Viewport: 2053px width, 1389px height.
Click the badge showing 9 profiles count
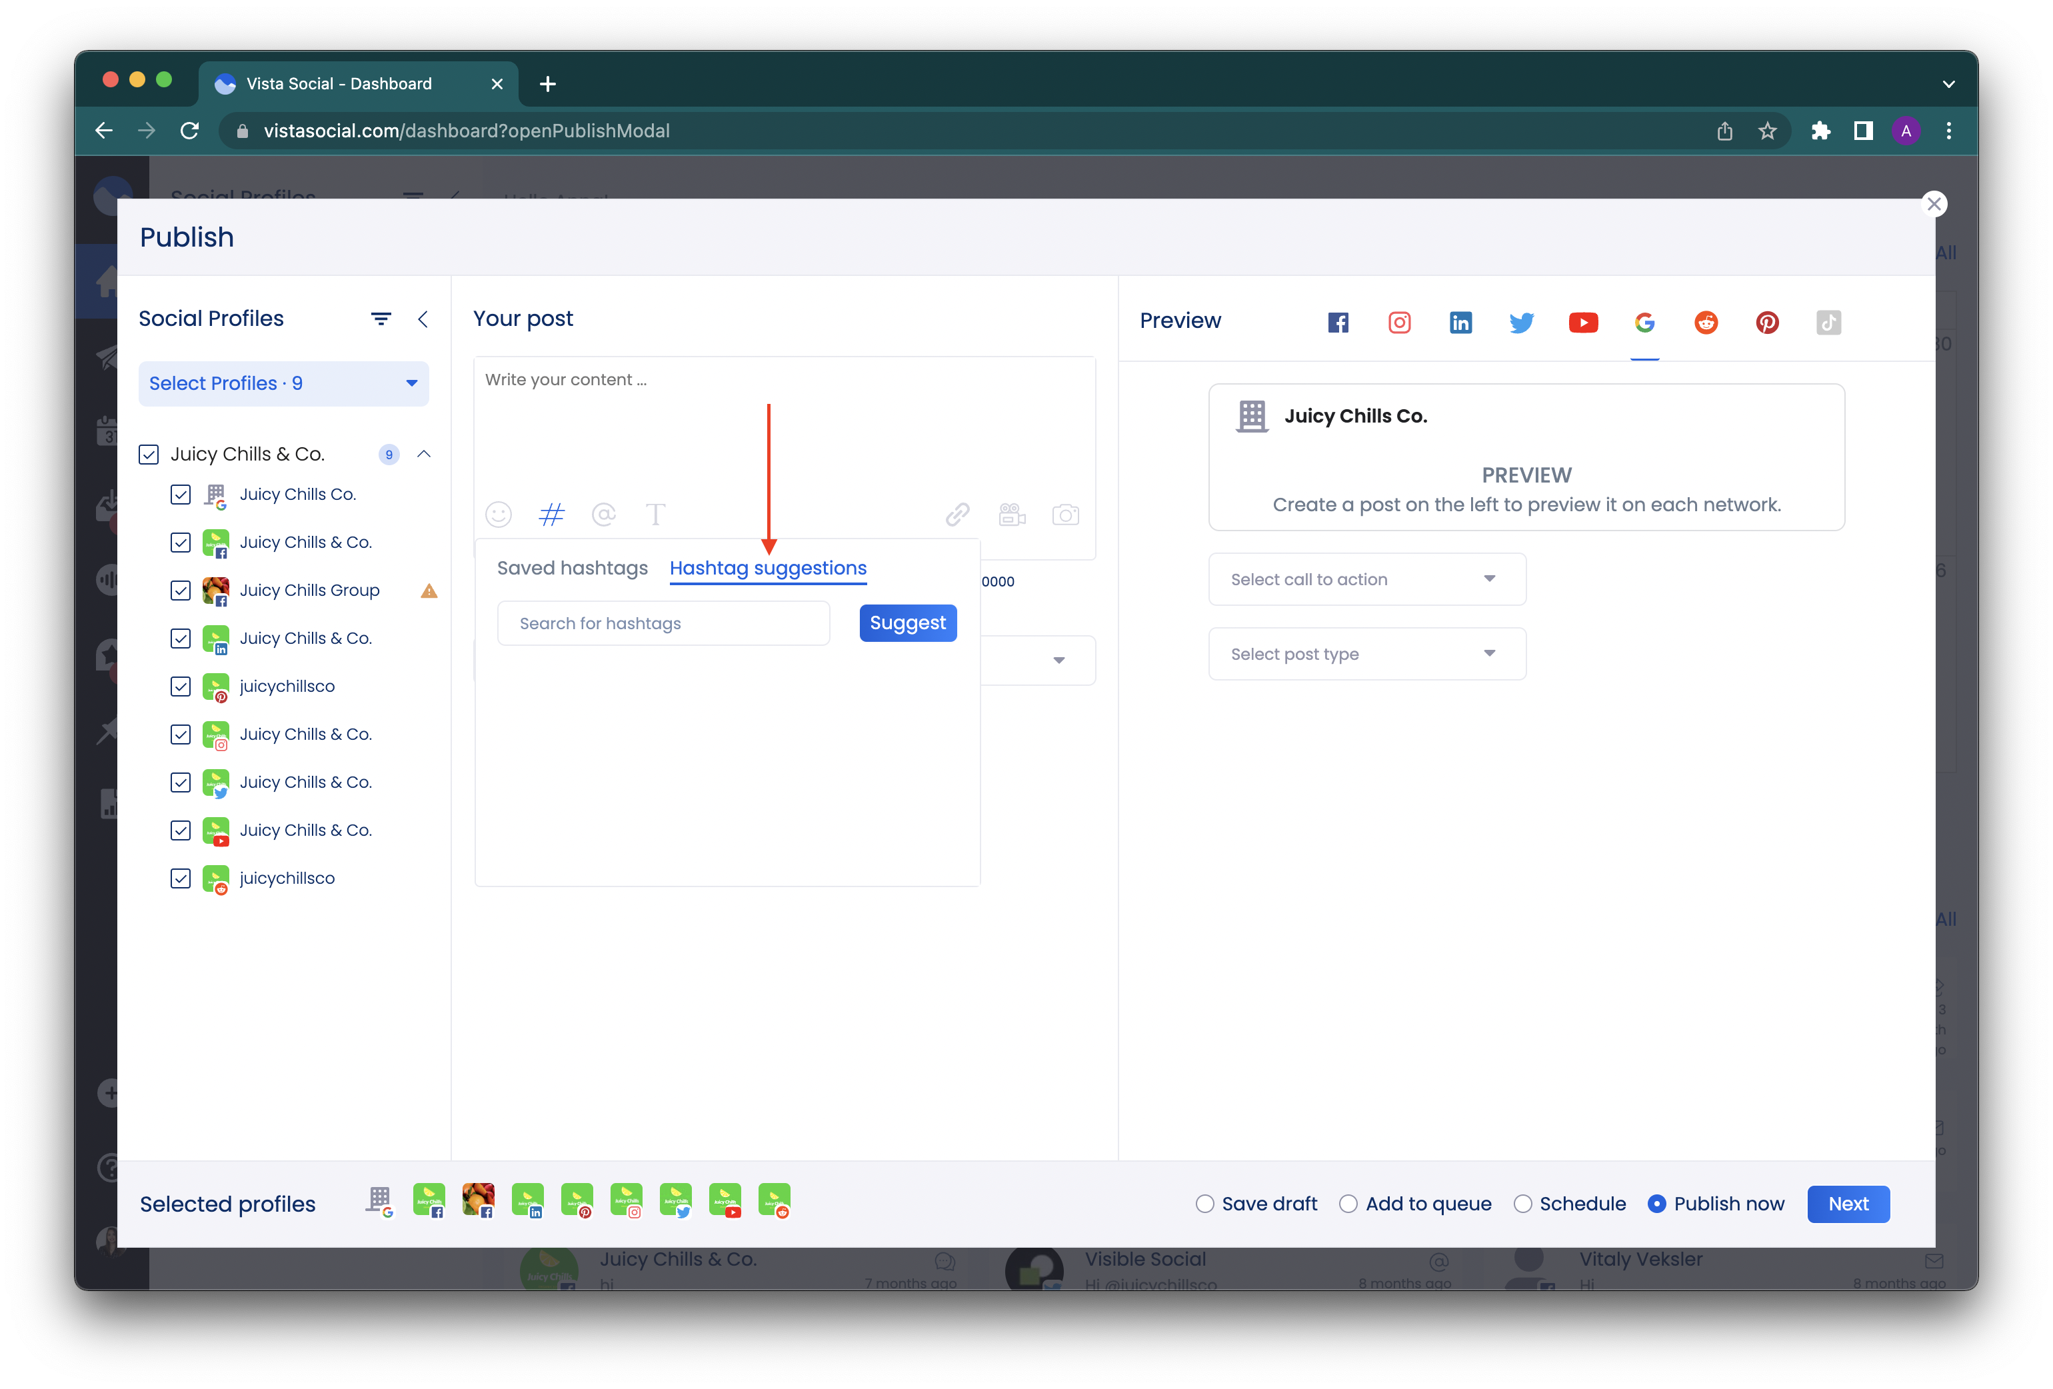[x=389, y=454]
